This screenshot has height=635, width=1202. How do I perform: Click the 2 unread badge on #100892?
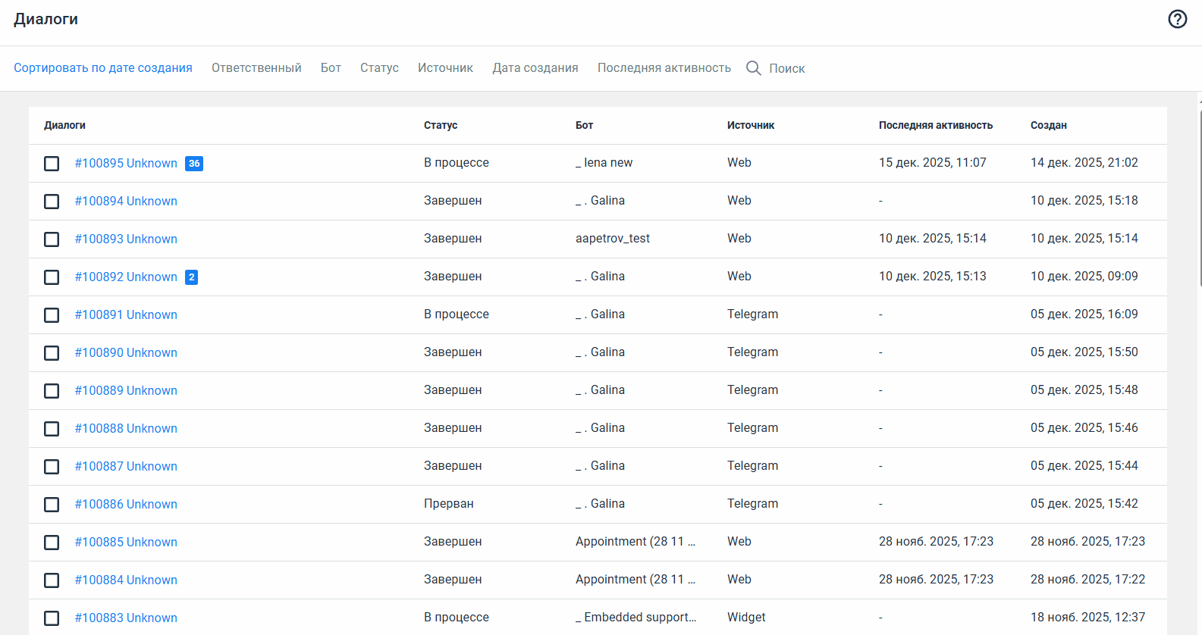click(192, 277)
